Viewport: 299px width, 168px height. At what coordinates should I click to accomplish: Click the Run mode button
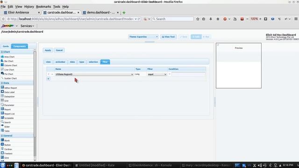[206, 37]
